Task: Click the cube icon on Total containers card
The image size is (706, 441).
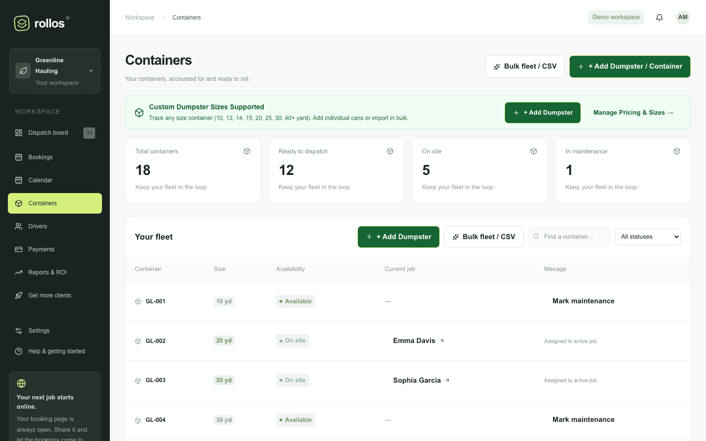Action: (247, 151)
